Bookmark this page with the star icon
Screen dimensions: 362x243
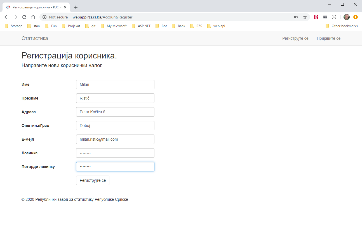[305, 17]
